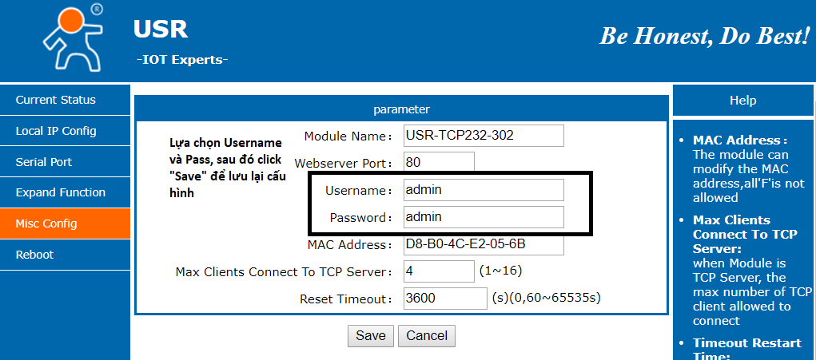
Task: Click the parameter section header bar
Action: [401, 109]
